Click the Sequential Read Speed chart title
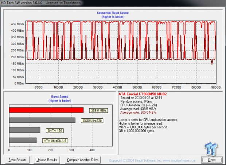 [x=113, y=13]
